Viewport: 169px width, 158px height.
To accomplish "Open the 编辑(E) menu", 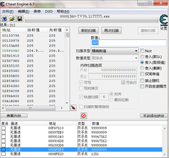I will [x=23, y=11].
